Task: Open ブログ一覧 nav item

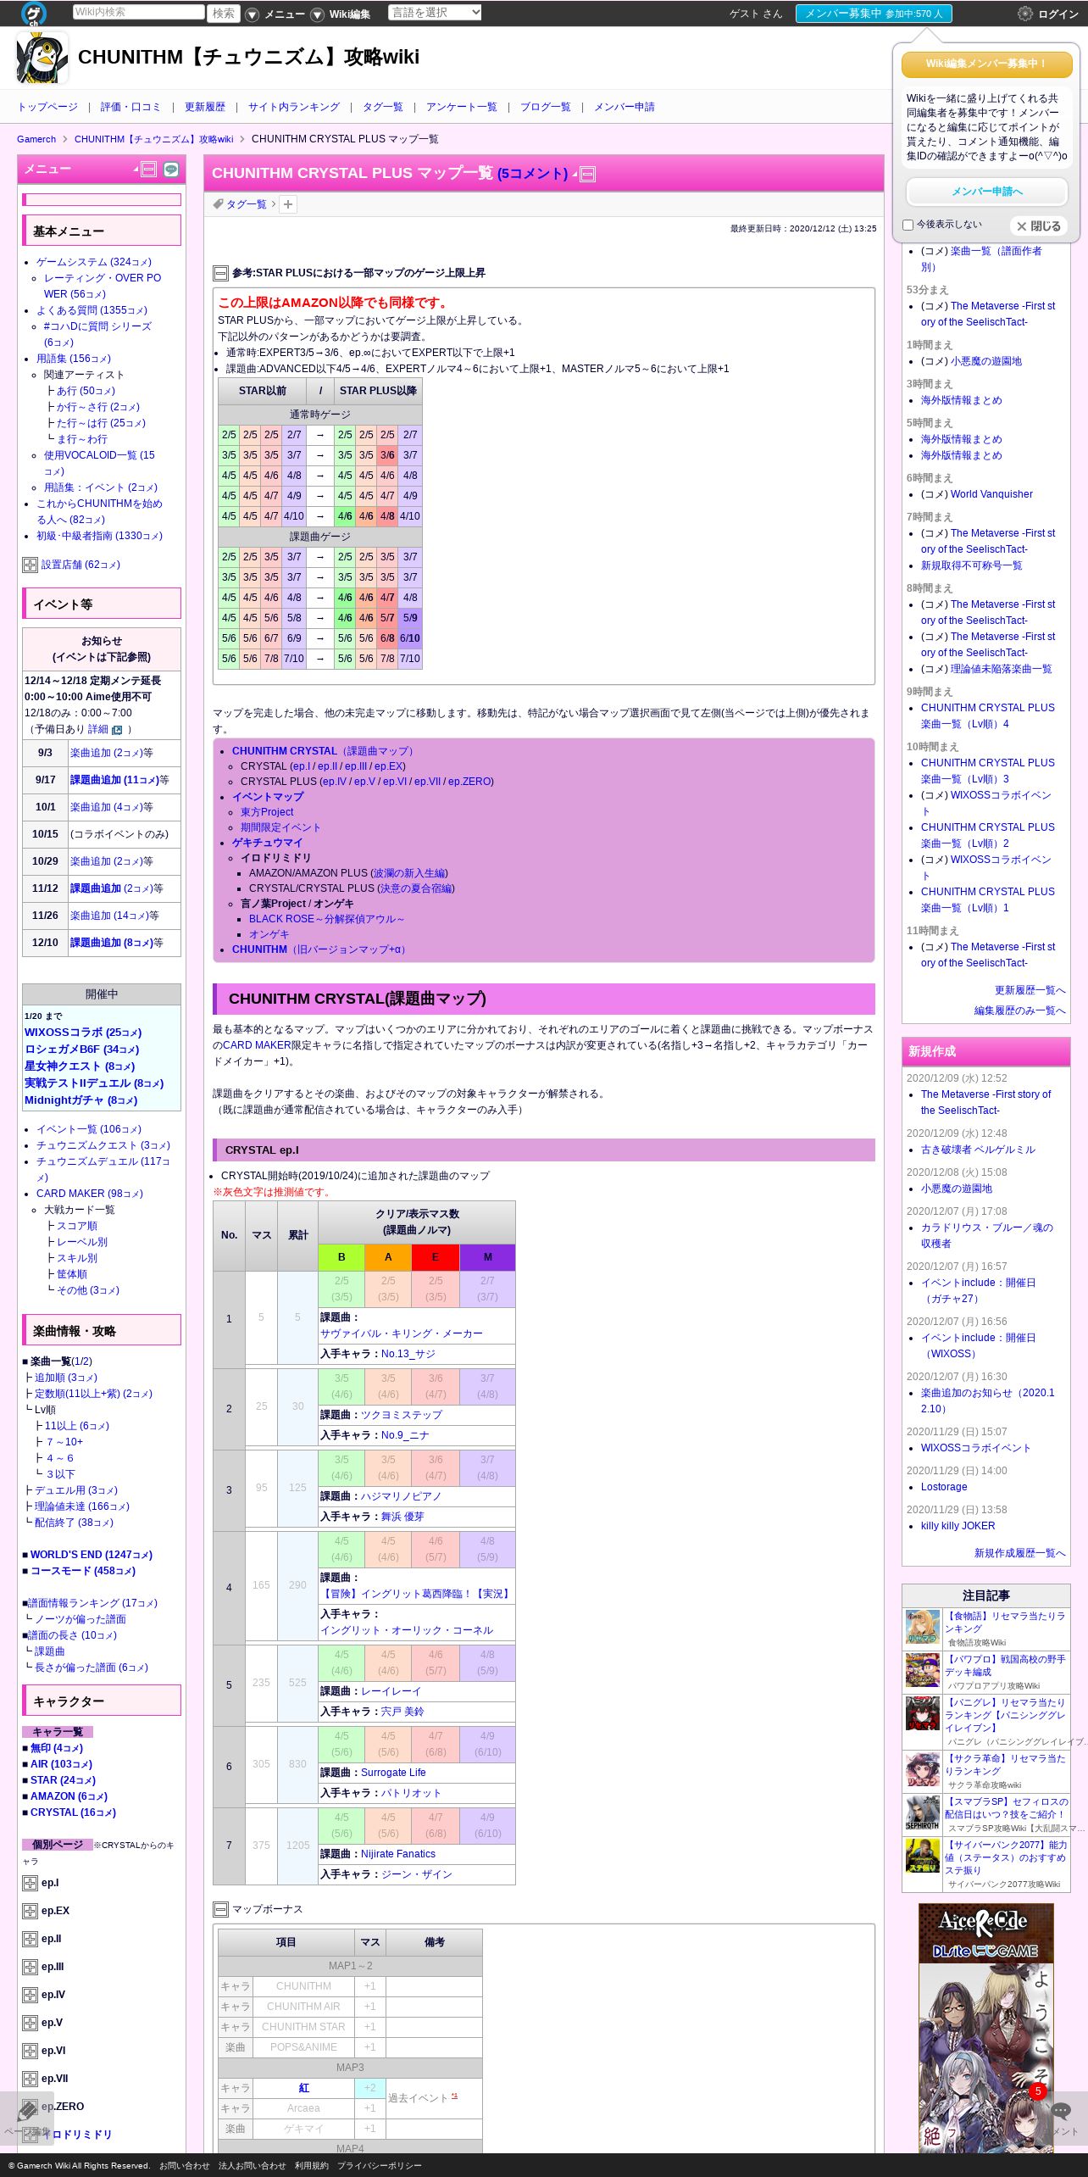Action: 545,107
